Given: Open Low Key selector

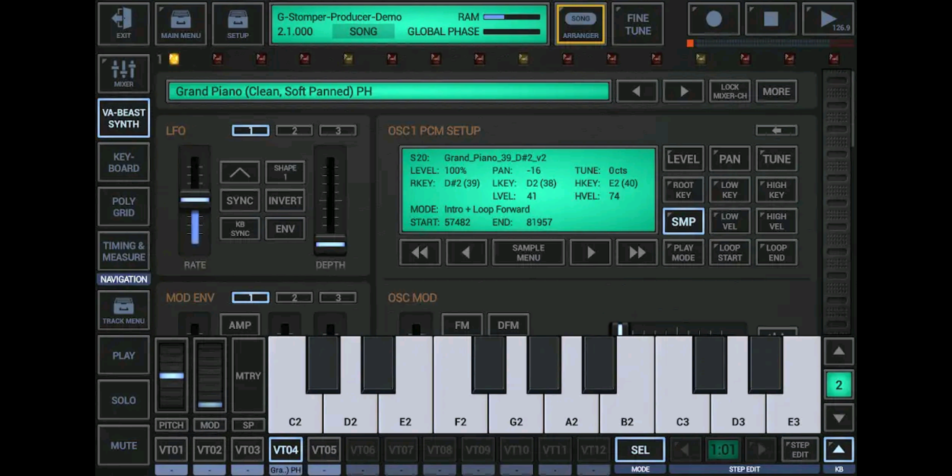Looking at the screenshot, I should coord(729,190).
